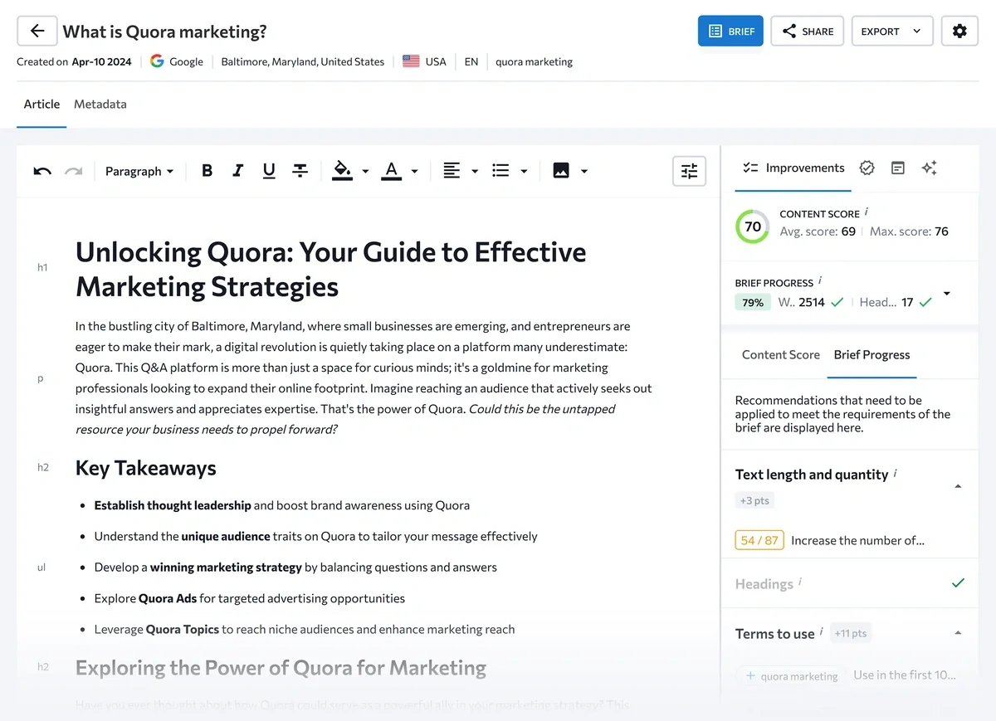Go back using the arrow button
Image resolution: width=996 pixels, height=721 pixels.
pos(37,32)
